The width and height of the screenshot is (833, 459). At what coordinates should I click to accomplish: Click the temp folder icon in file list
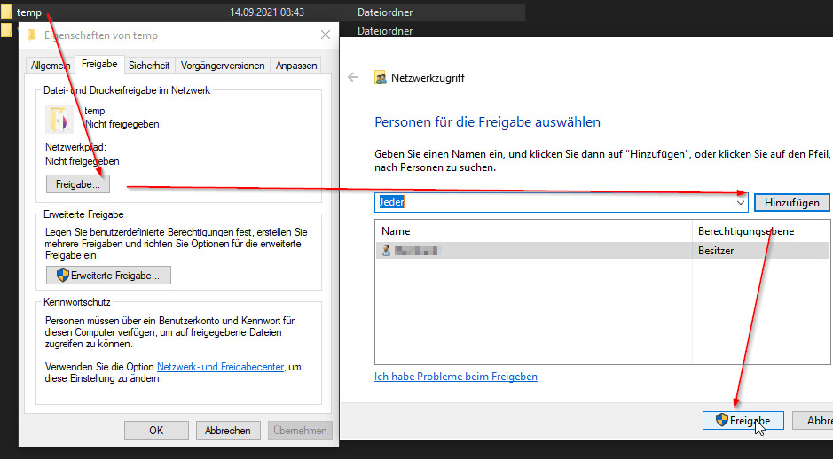(6, 12)
